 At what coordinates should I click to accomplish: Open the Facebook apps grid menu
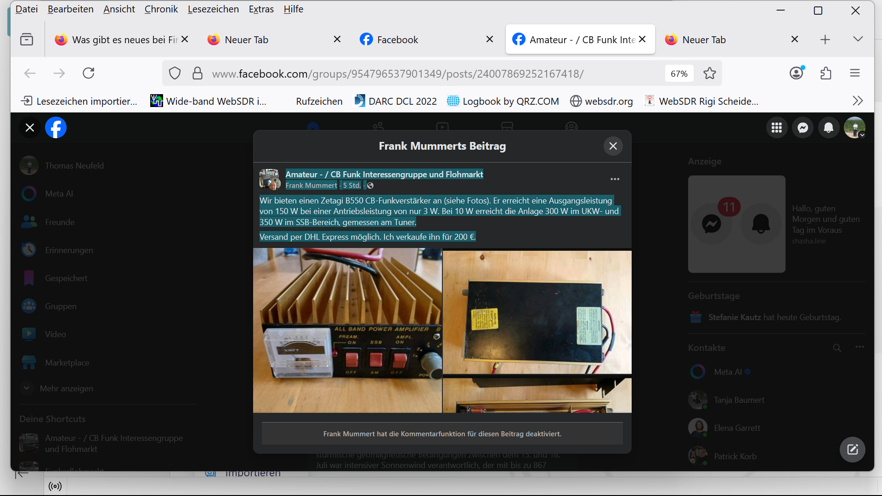777,128
